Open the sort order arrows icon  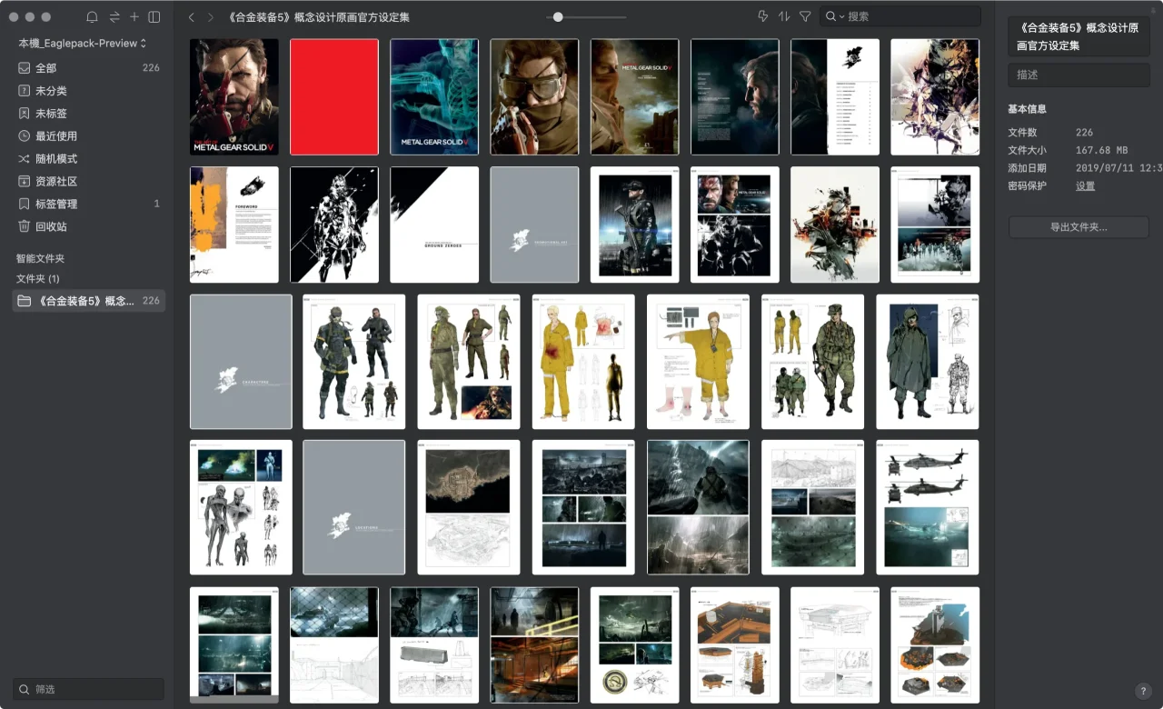[784, 16]
